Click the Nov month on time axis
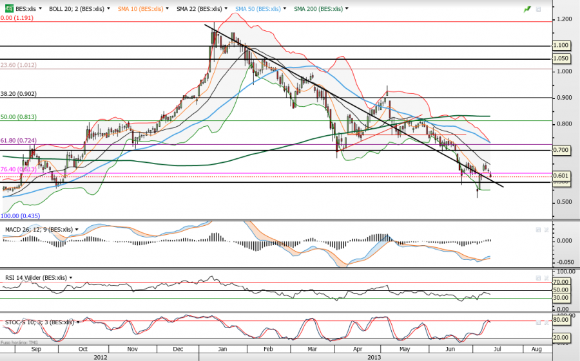The image size is (580, 361). click(132, 349)
